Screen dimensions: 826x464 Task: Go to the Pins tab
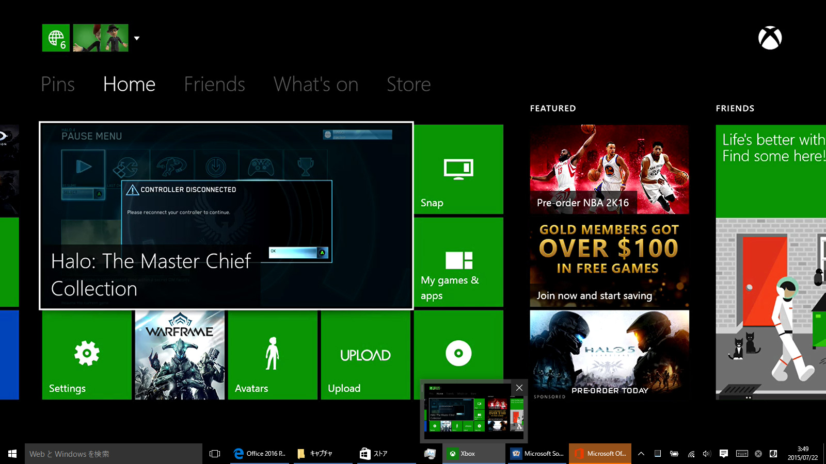click(58, 84)
